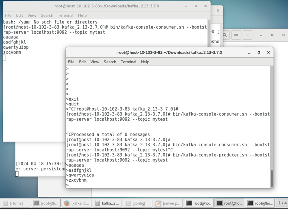This screenshot has width=288, height=210.
Task: Open the file manager hamburger menu
Action: (x=247, y=35)
